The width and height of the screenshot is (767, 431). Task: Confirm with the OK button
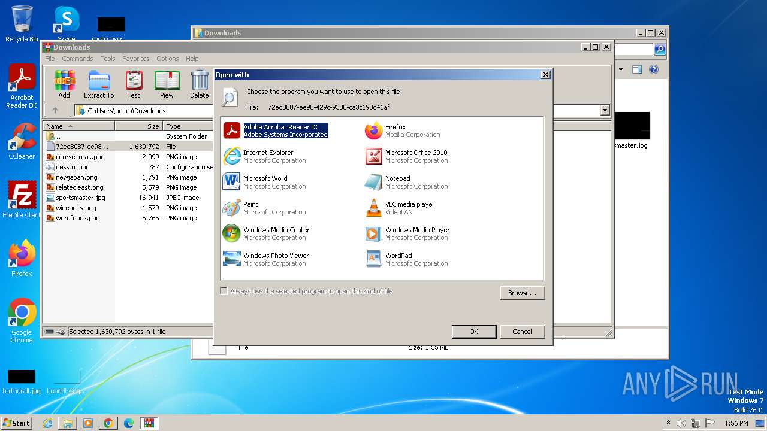click(x=473, y=332)
